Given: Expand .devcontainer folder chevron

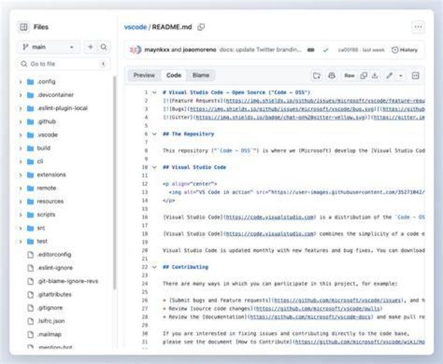Looking at the screenshot, I should [x=21, y=95].
